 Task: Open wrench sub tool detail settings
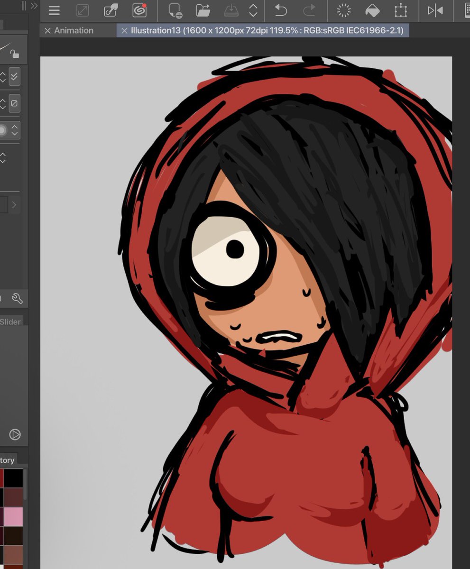[17, 298]
